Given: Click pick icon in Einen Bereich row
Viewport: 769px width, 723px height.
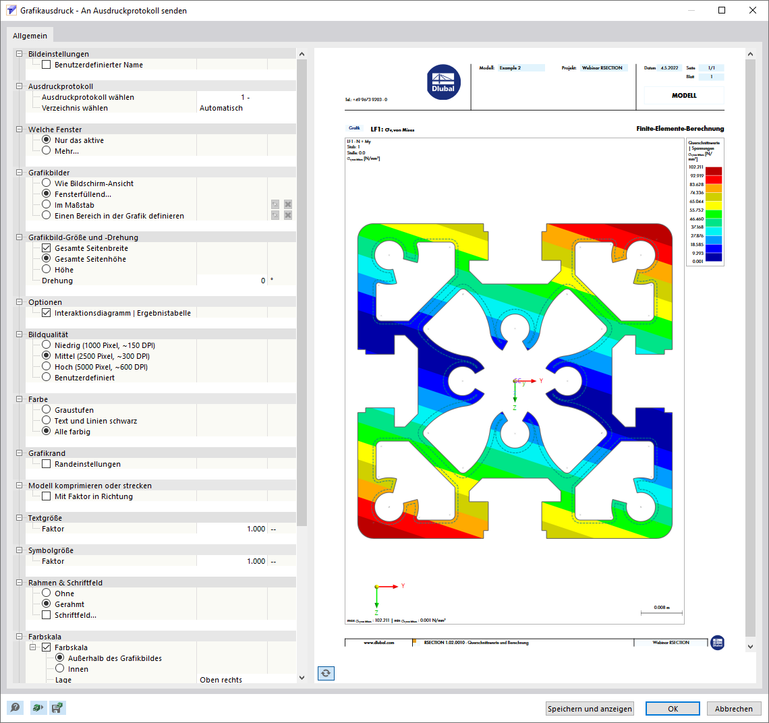Looking at the screenshot, I should tap(275, 215).
